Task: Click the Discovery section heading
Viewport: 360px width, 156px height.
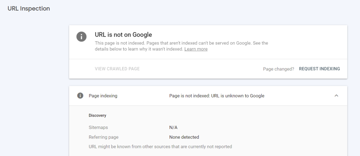Action: click(97, 115)
